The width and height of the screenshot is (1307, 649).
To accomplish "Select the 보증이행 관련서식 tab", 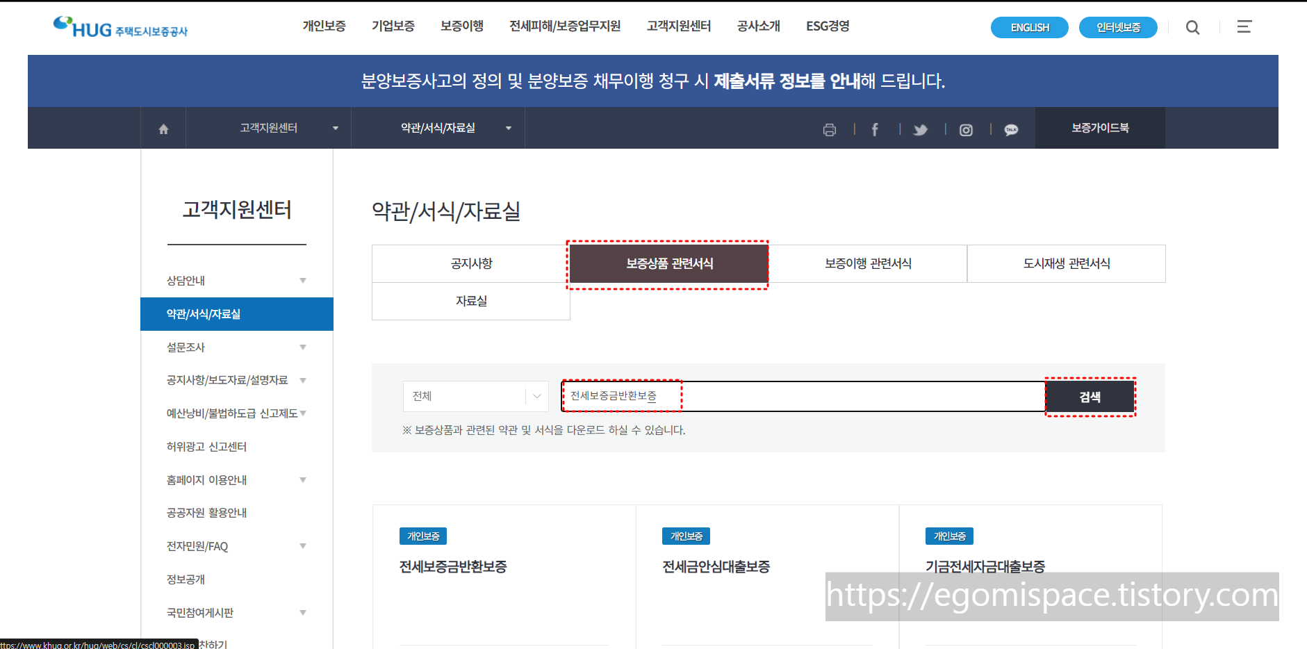I will pos(868,263).
